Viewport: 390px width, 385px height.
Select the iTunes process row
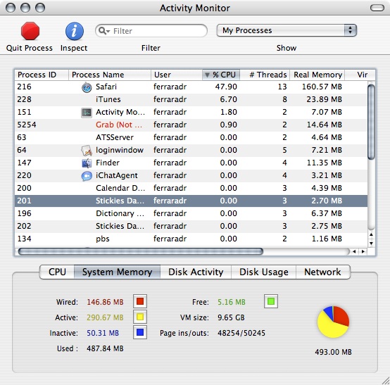point(191,99)
